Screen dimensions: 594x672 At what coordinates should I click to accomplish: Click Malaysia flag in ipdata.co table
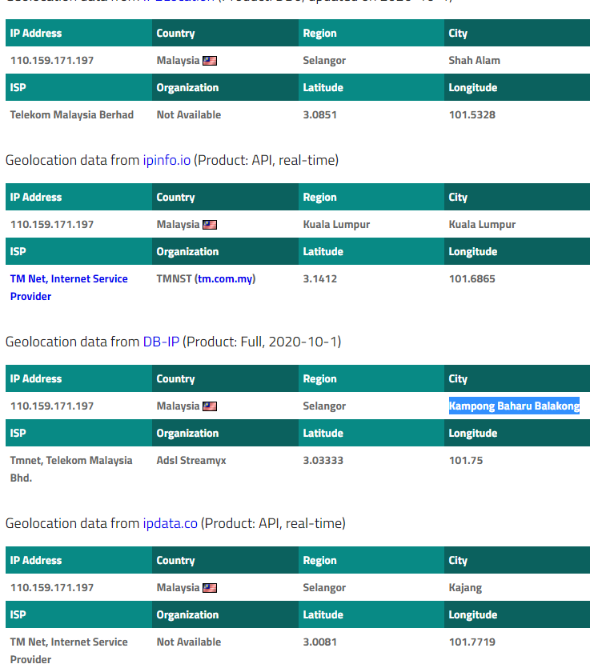[x=210, y=588]
